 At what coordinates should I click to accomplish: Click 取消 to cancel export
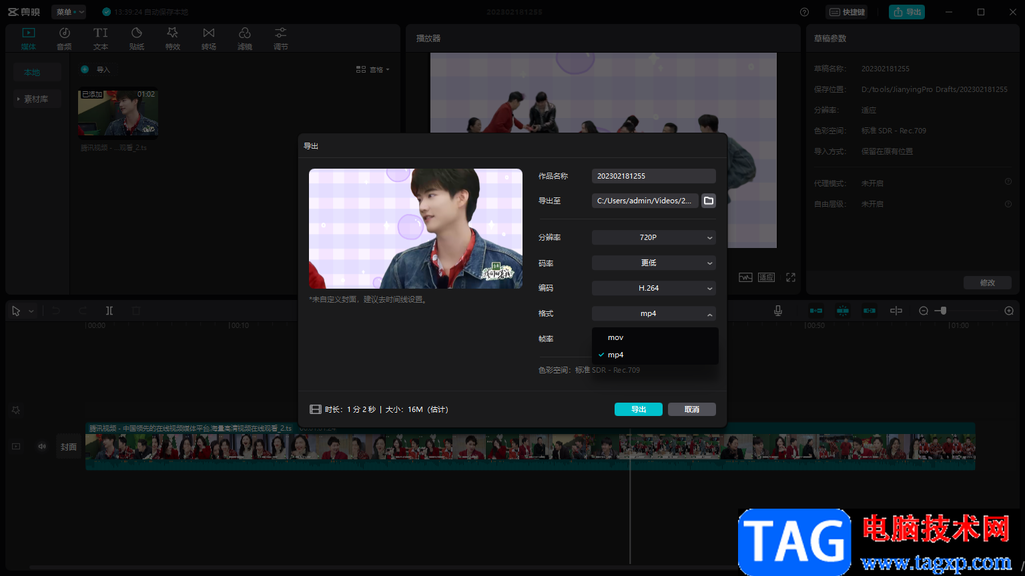[x=692, y=409]
